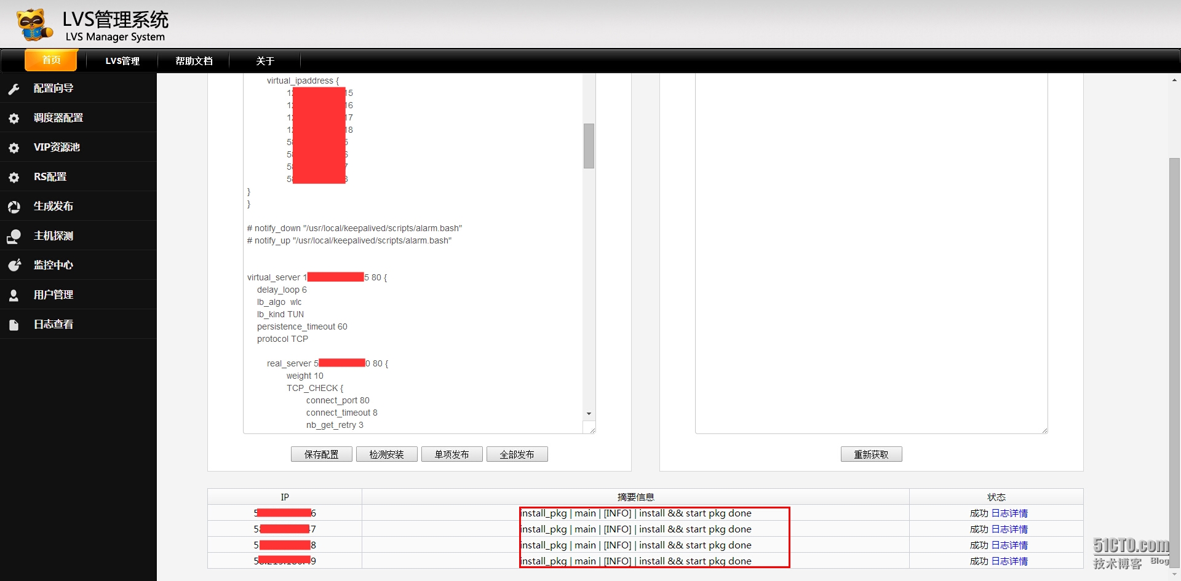
Task: Open the 关于 tab
Action: pos(265,61)
